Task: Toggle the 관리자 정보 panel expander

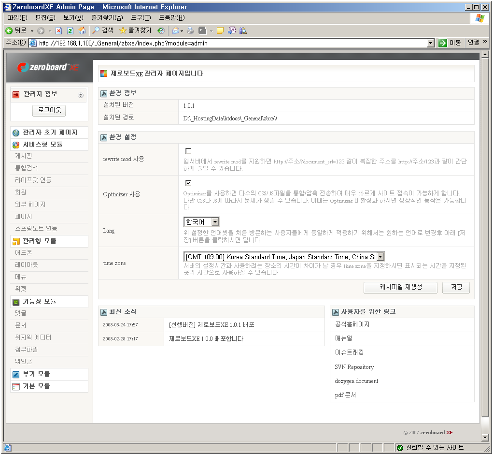Action: 81,95
